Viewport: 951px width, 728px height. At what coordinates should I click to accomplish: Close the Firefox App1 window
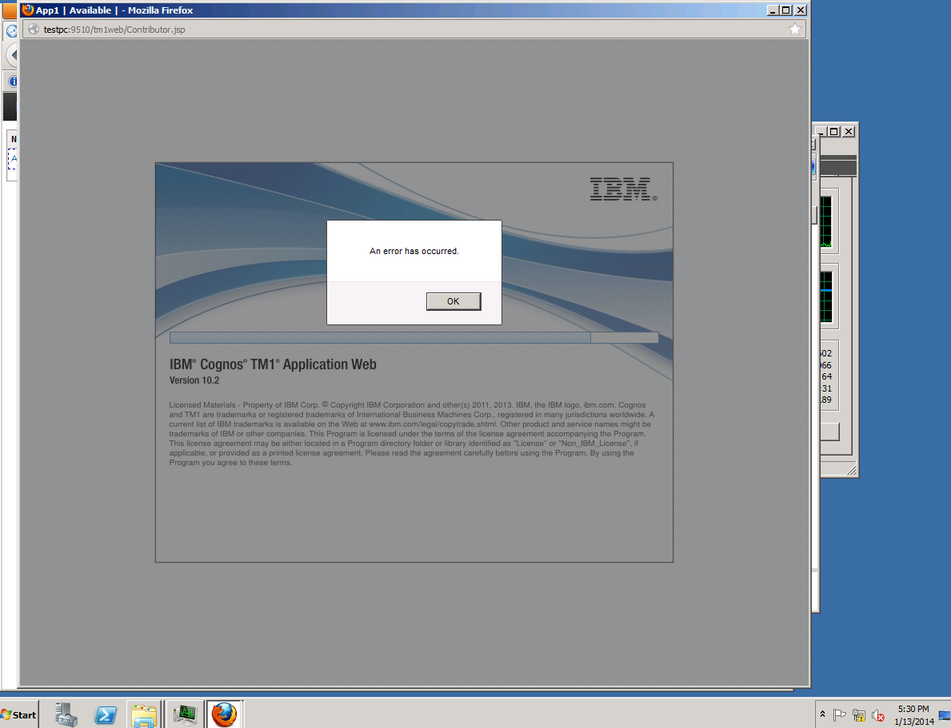[x=801, y=10]
